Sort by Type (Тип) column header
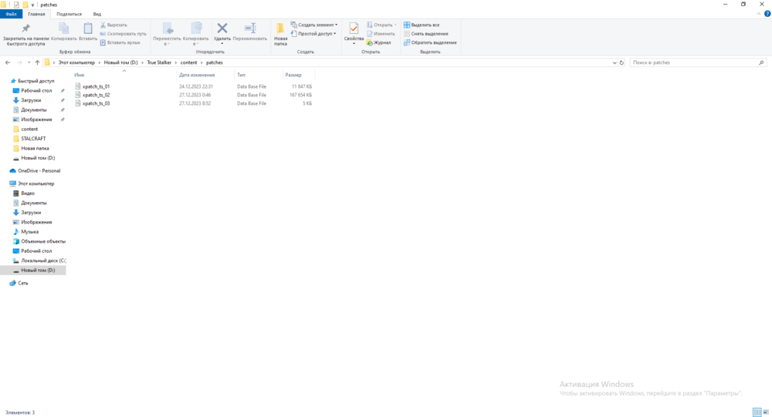 point(258,75)
